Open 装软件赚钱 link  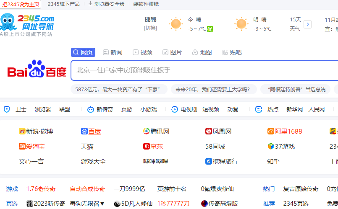coord(146,4)
